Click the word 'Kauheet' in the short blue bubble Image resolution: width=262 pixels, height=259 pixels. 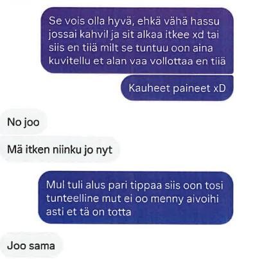point(149,88)
